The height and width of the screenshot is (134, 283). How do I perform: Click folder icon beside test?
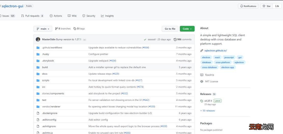point(38,100)
